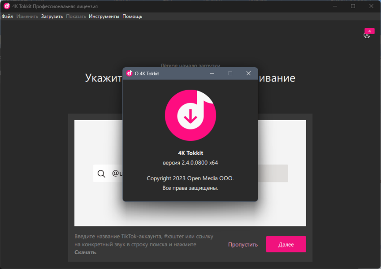The width and height of the screenshot is (381, 269).
Task: Click the magnifier search icon
Action: point(101,174)
